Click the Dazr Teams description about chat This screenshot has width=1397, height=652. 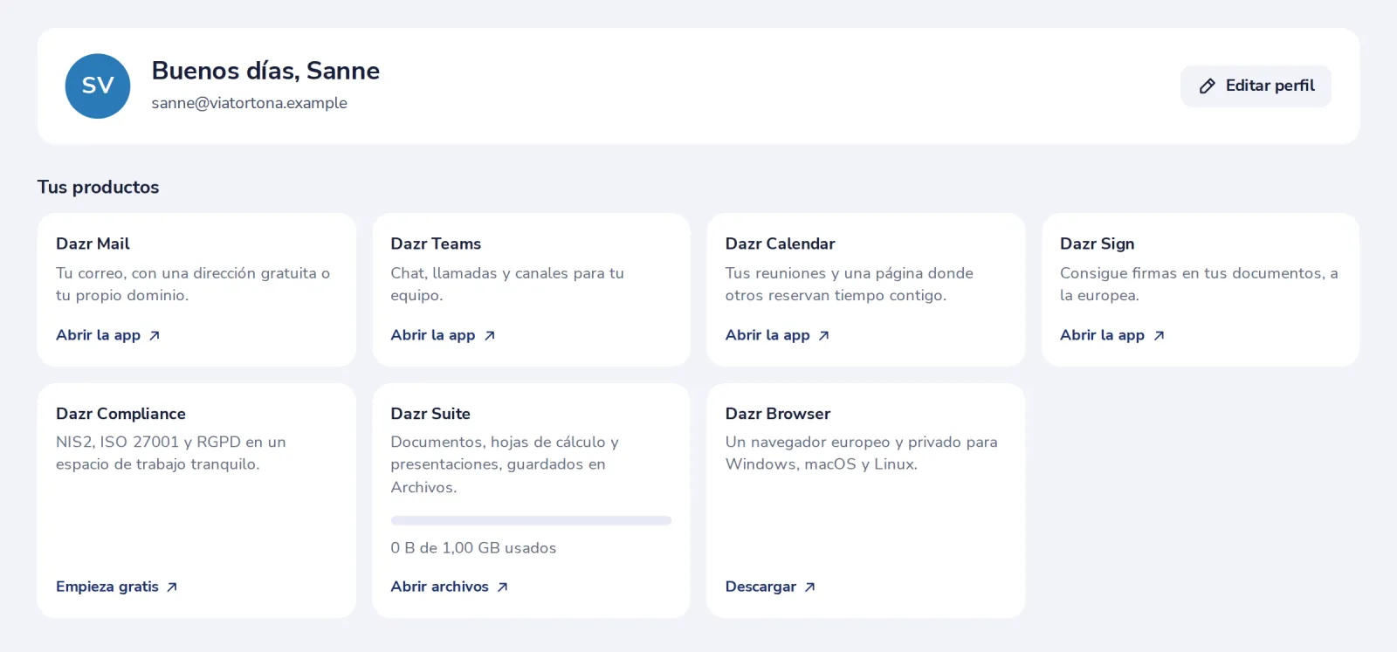pos(507,285)
